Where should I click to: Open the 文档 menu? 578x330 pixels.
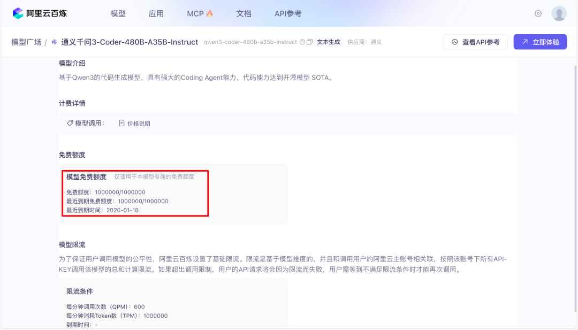point(244,13)
